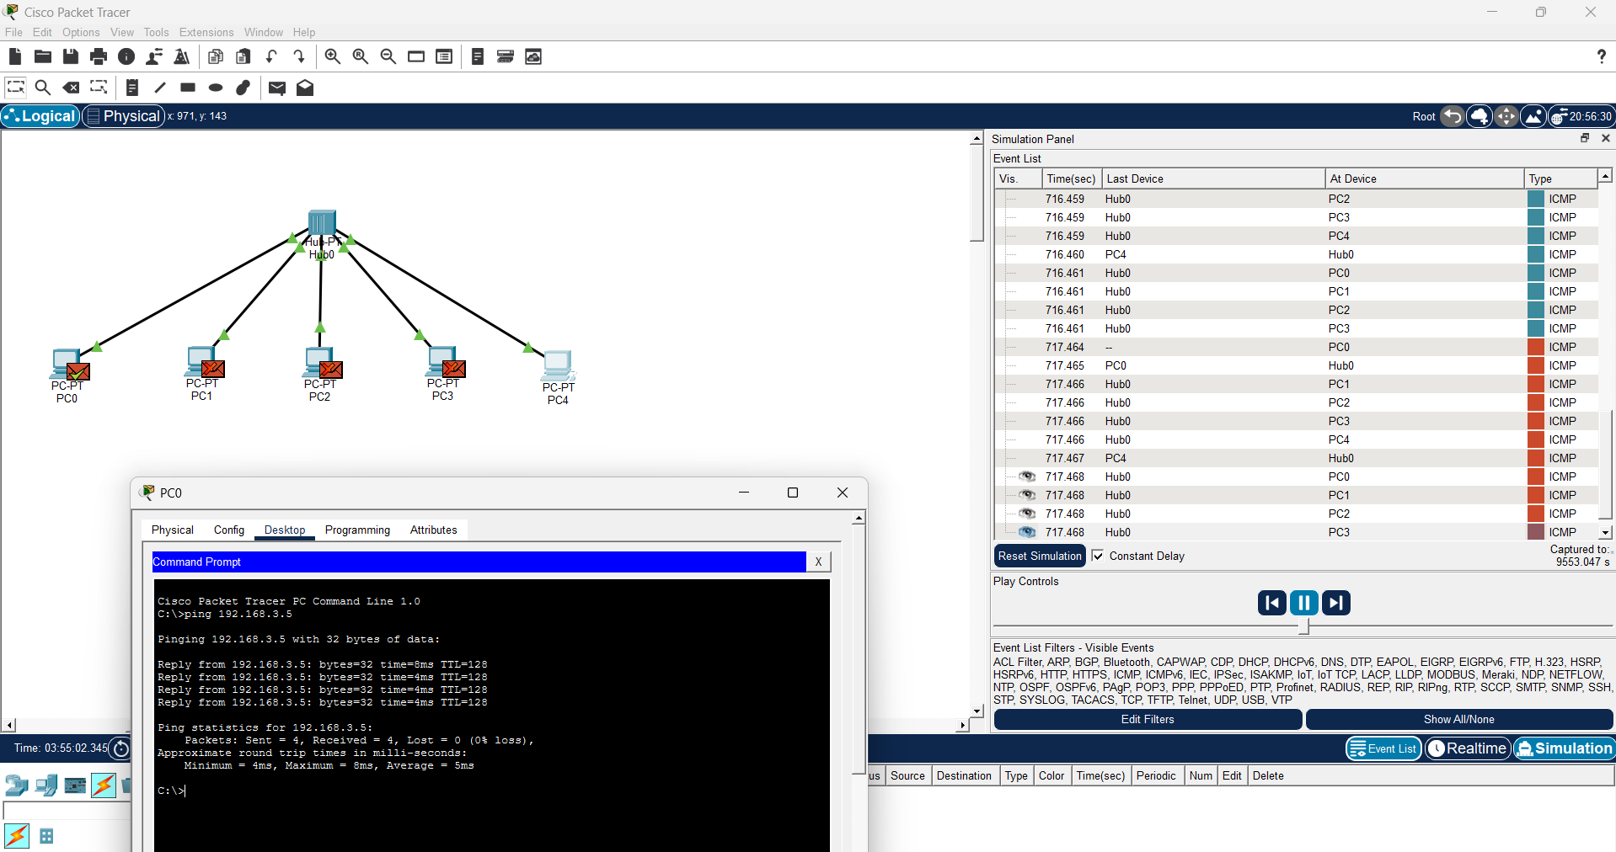Click the Add Simple PDU envelope icon
The width and height of the screenshot is (1616, 852).
276,88
